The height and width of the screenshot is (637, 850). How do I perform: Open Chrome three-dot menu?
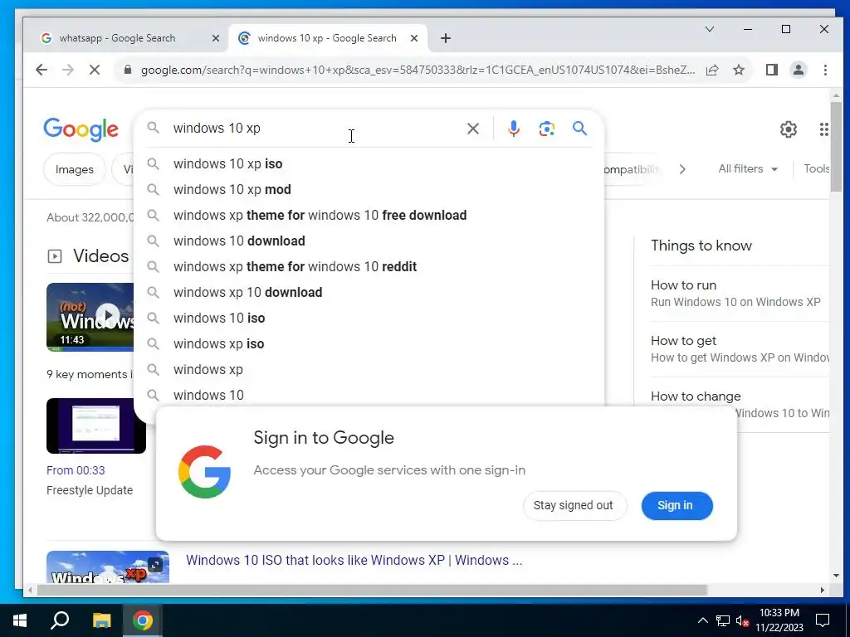click(x=825, y=70)
